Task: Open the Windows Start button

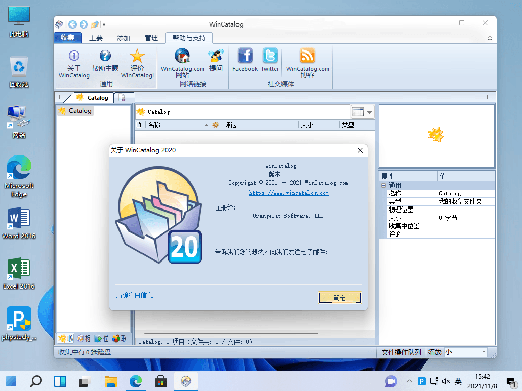Action: click(x=11, y=381)
